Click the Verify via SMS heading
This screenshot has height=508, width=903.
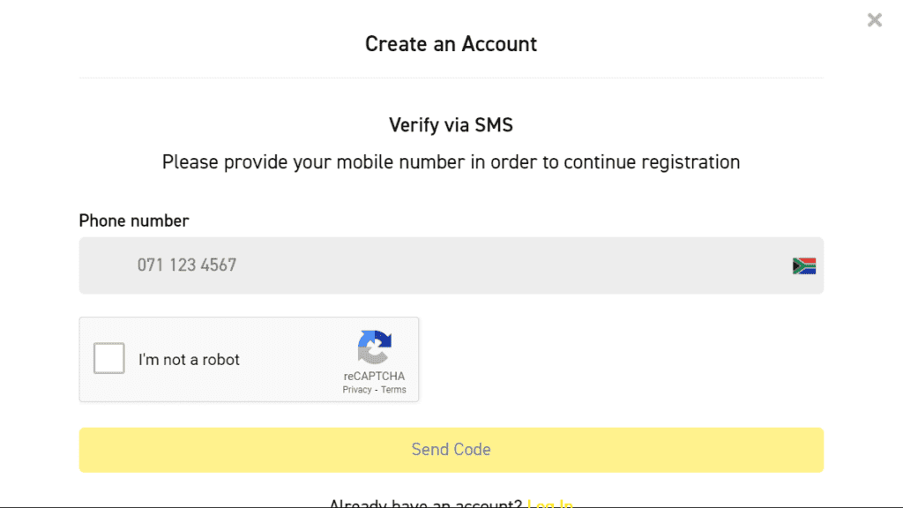click(x=451, y=125)
